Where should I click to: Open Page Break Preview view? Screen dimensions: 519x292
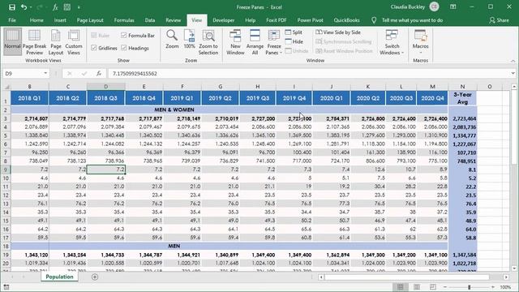[x=34, y=42]
